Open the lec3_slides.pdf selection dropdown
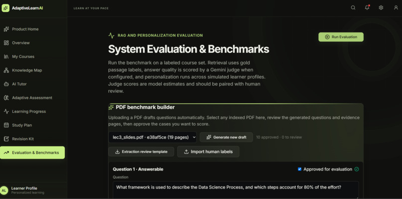 pos(152,137)
